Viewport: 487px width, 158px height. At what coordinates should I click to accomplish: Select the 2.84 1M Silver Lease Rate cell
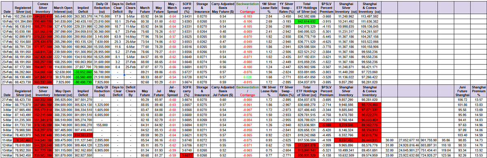268,17
